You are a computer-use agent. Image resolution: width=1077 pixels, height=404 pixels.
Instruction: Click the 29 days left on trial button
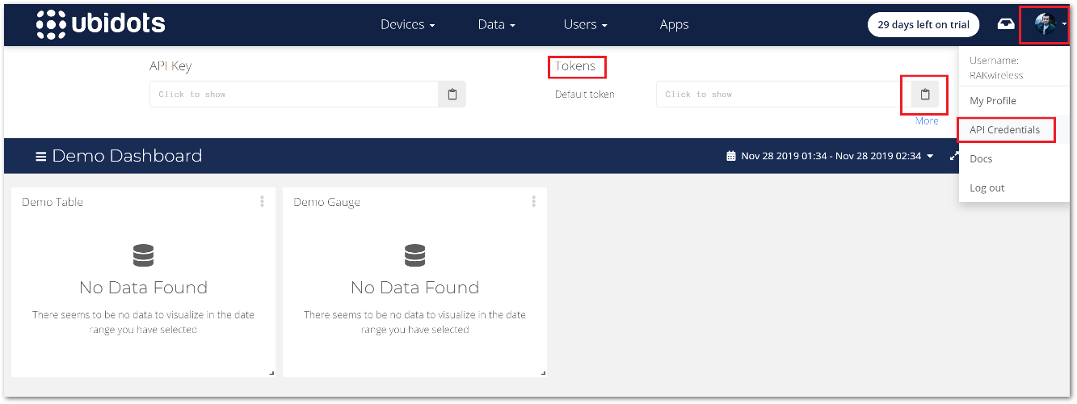coord(923,24)
